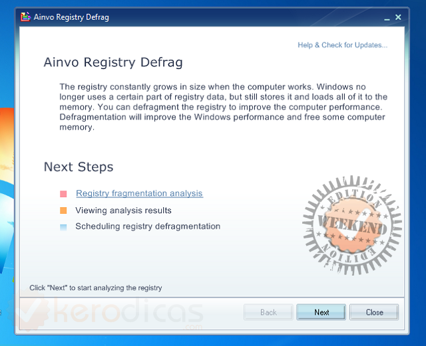Close window using title bar X

coord(398,17)
